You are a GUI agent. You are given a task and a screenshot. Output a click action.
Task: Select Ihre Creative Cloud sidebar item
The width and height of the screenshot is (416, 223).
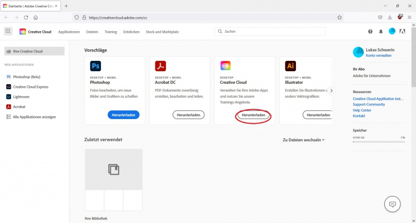(x=34, y=51)
